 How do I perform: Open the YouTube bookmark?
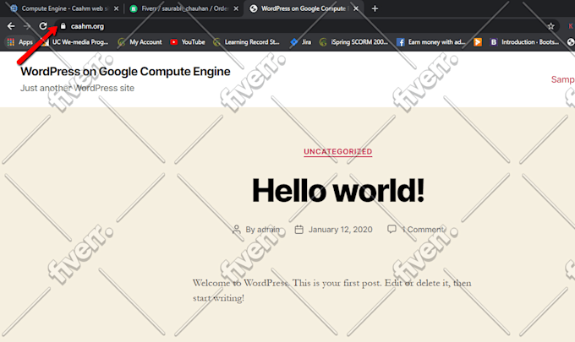pyautogui.click(x=188, y=42)
